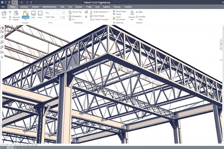Click the blue round application icon in title bar
This screenshot has width=224, height=149.
[x=3, y=2]
